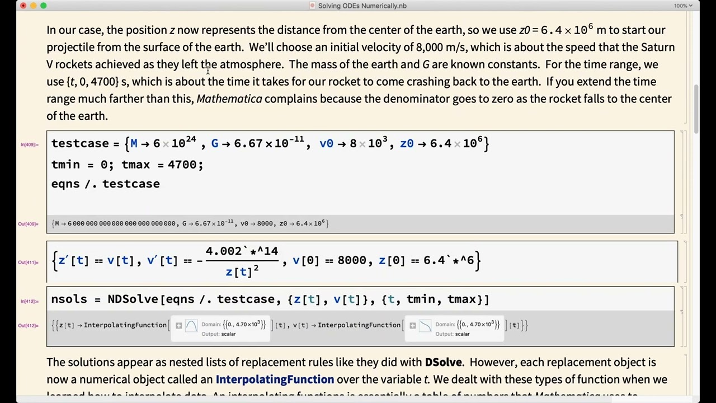Click the Out[409] rule list output text
Image resolution: width=716 pixels, height=403 pixels.
[190, 223]
